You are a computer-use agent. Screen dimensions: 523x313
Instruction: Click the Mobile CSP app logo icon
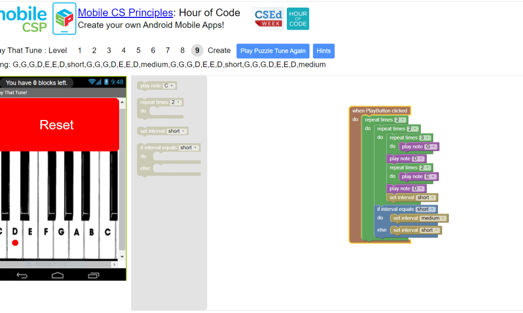coord(64,18)
